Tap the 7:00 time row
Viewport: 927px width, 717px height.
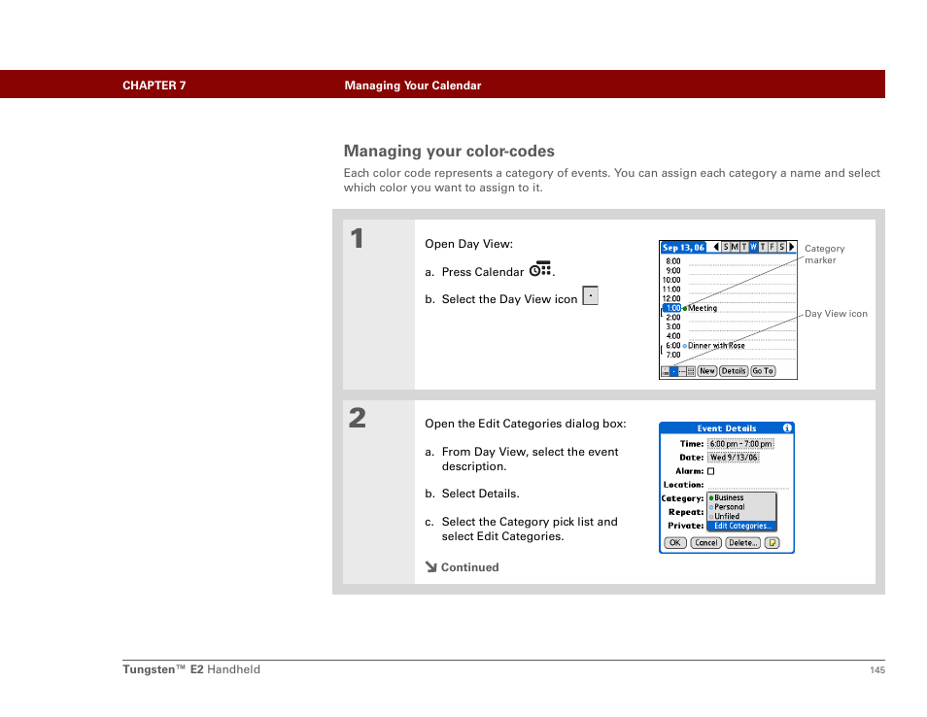[729, 355]
